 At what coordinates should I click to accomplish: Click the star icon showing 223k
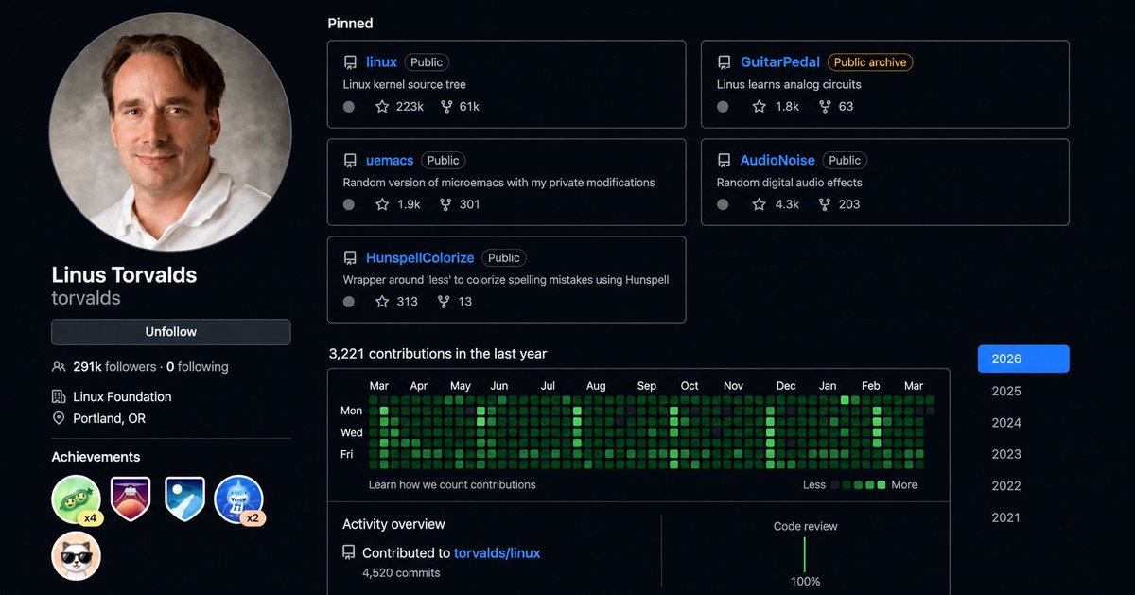[x=382, y=107]
